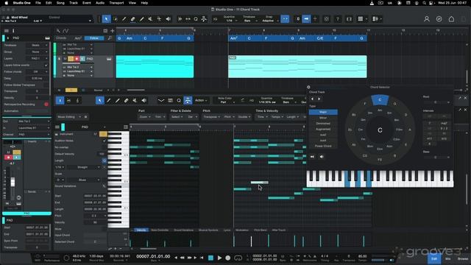Click the add track plus icon
471x265 pixels.
click(x=113, y=31)
